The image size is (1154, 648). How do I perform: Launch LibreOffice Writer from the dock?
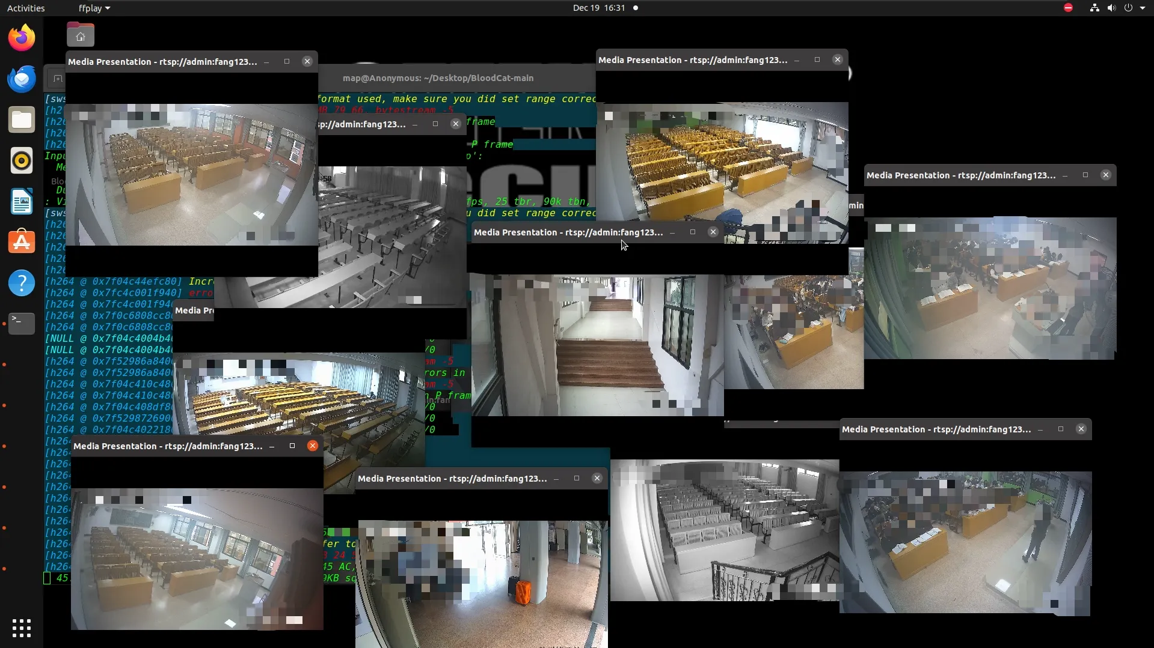pos(22,201)
